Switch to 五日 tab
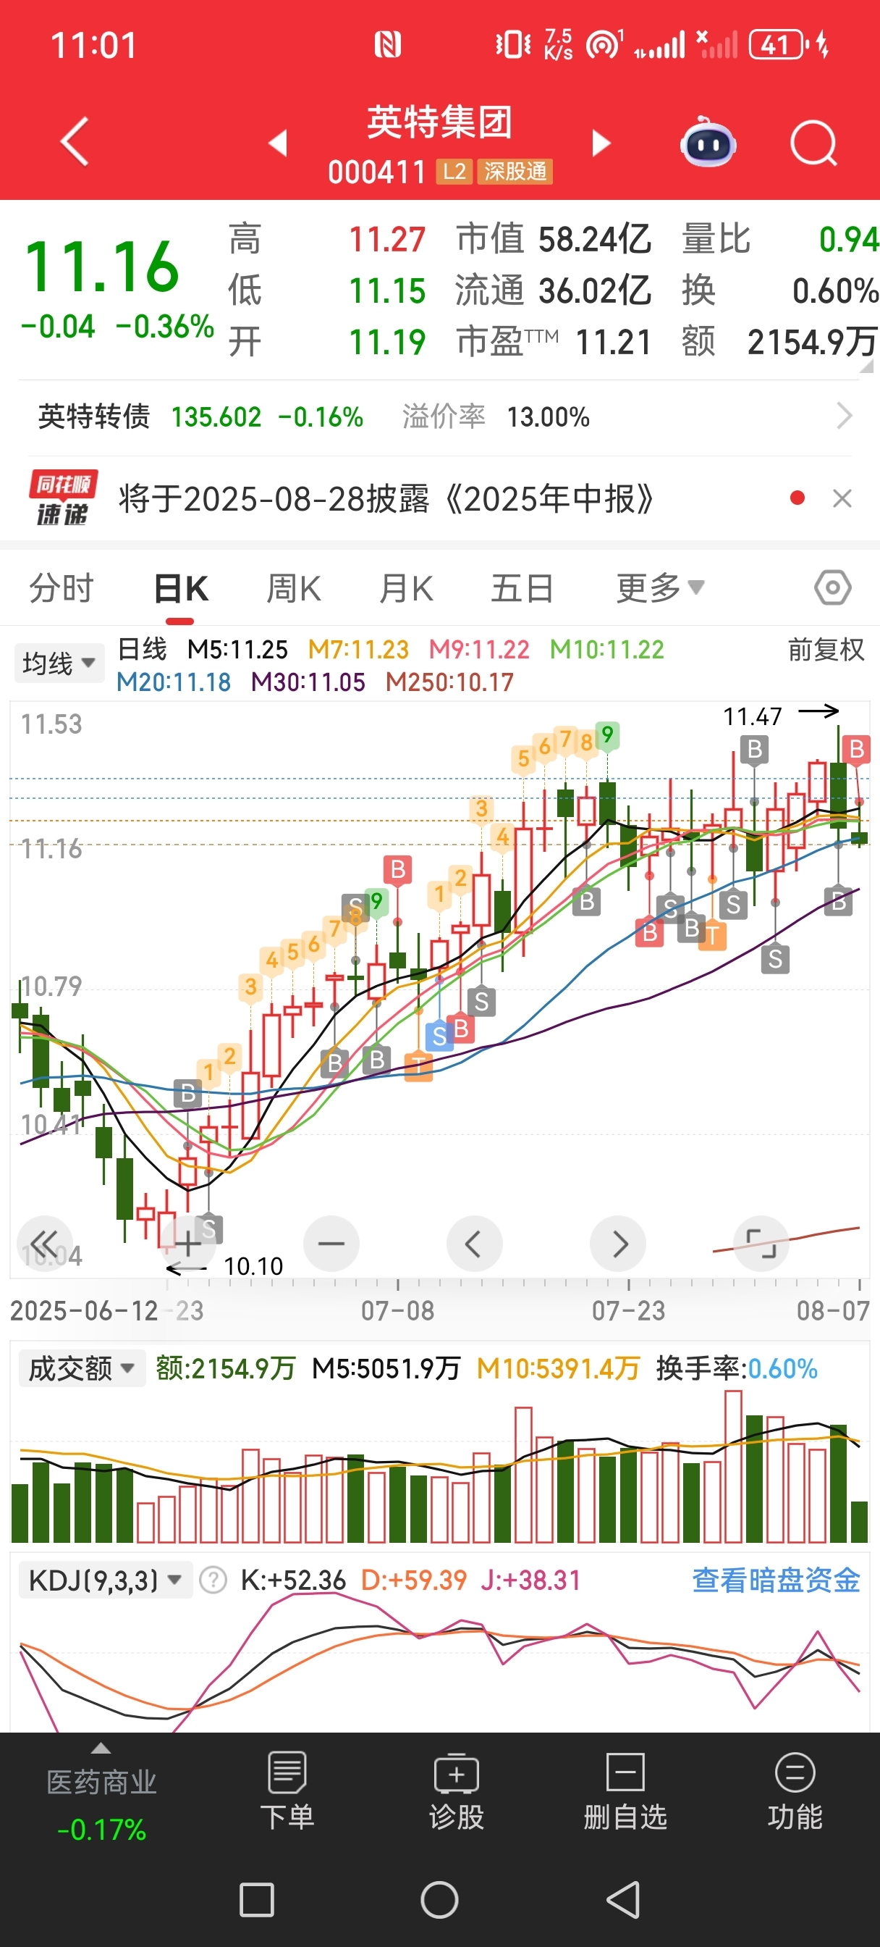The height and width of the screenshot is (1947, 880). point(522,588)
